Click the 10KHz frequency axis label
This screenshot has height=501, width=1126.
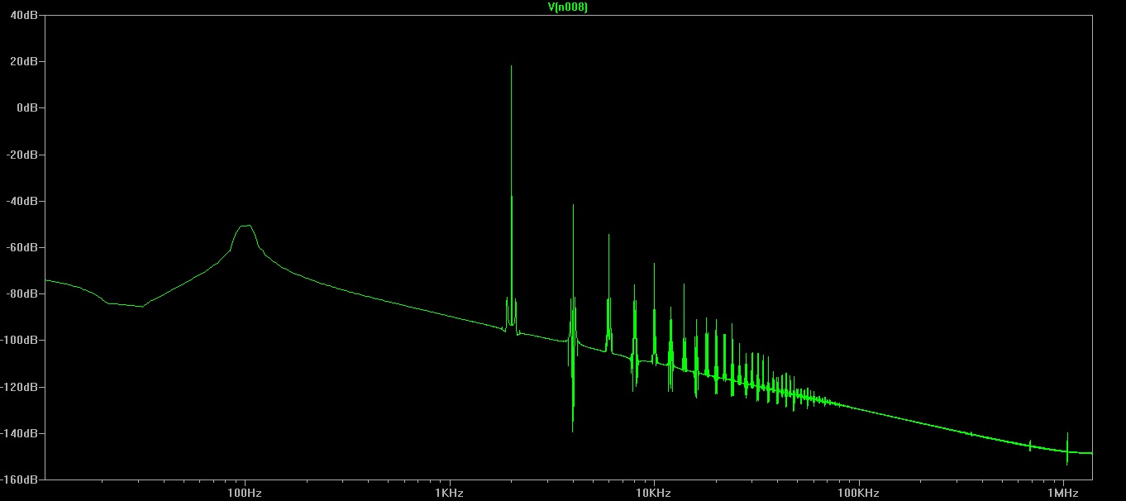[x=654, y=494]
